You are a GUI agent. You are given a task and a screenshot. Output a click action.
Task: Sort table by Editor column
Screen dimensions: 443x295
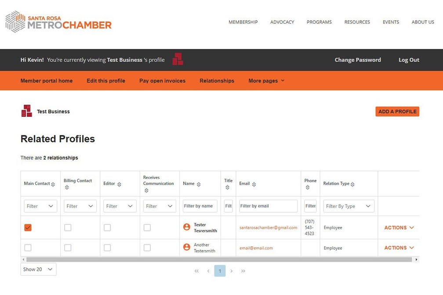tap(119, 184)
